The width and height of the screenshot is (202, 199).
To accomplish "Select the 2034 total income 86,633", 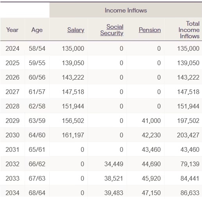I will pyautogui.click(x=190, y=193).
